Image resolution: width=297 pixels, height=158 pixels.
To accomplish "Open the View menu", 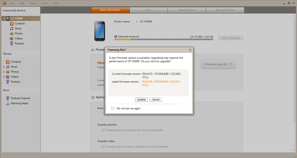I will [33, 3].
